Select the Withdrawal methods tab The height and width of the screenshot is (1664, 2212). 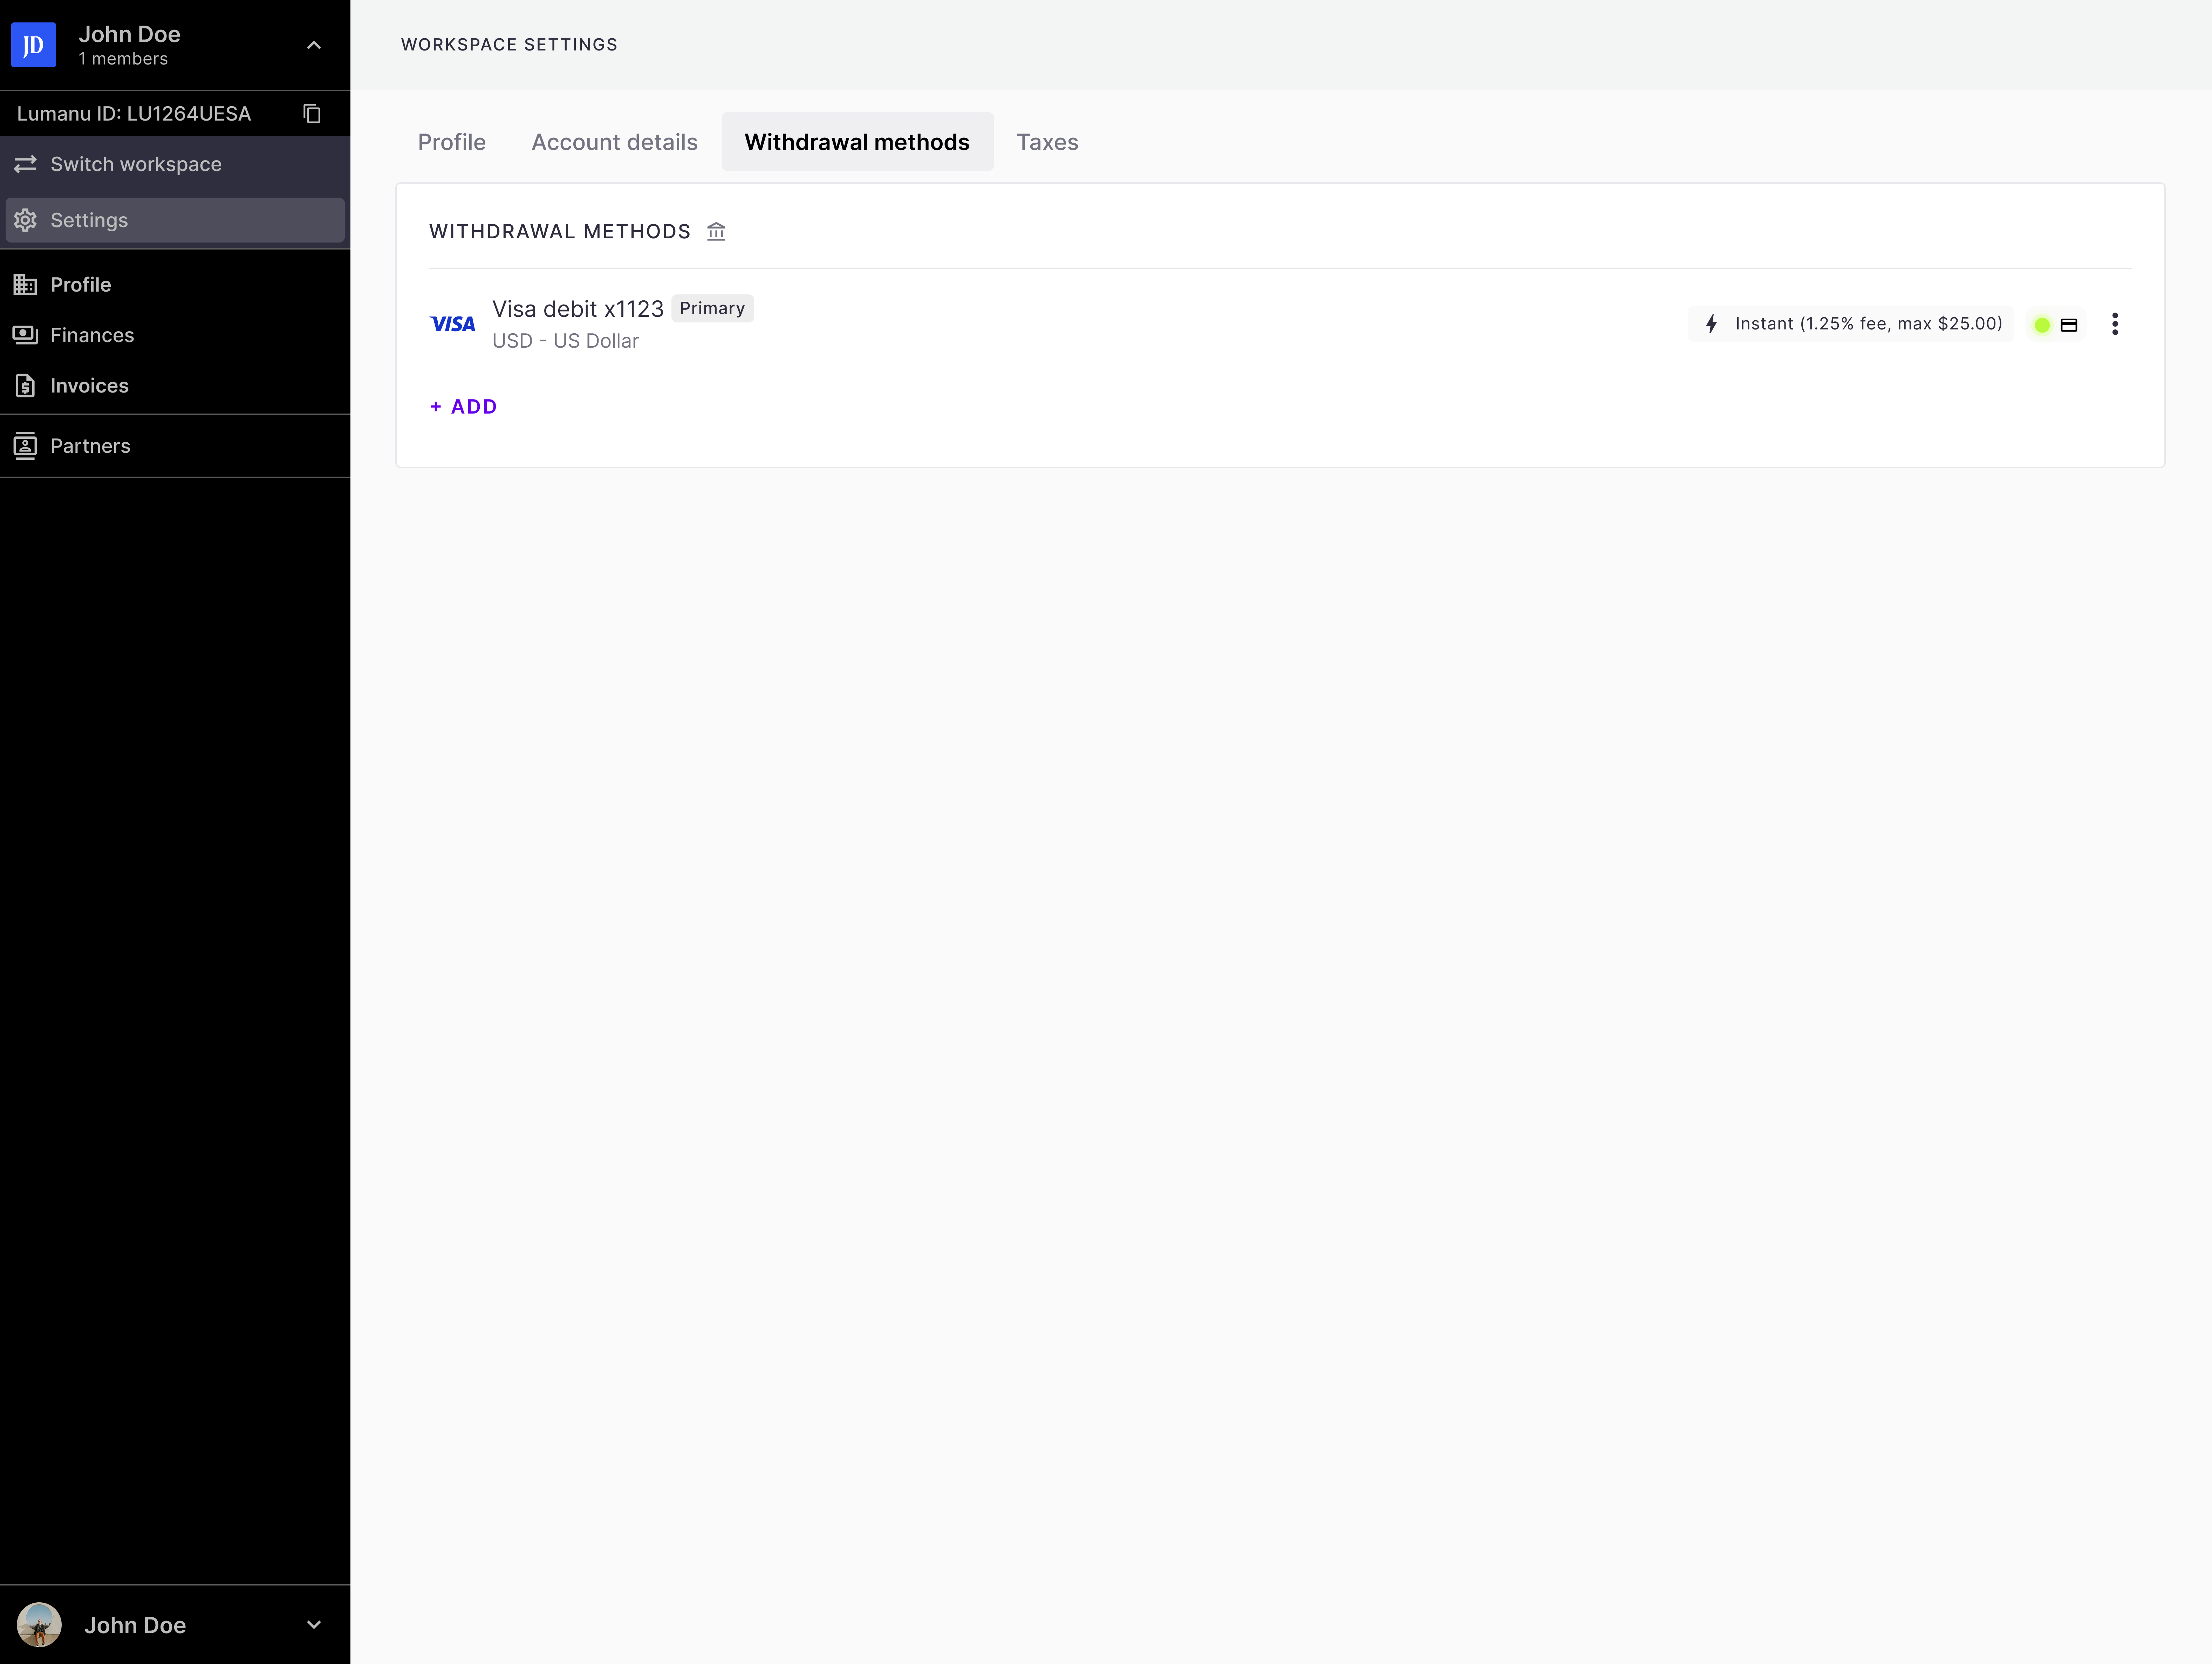click(x=857, y=142)
